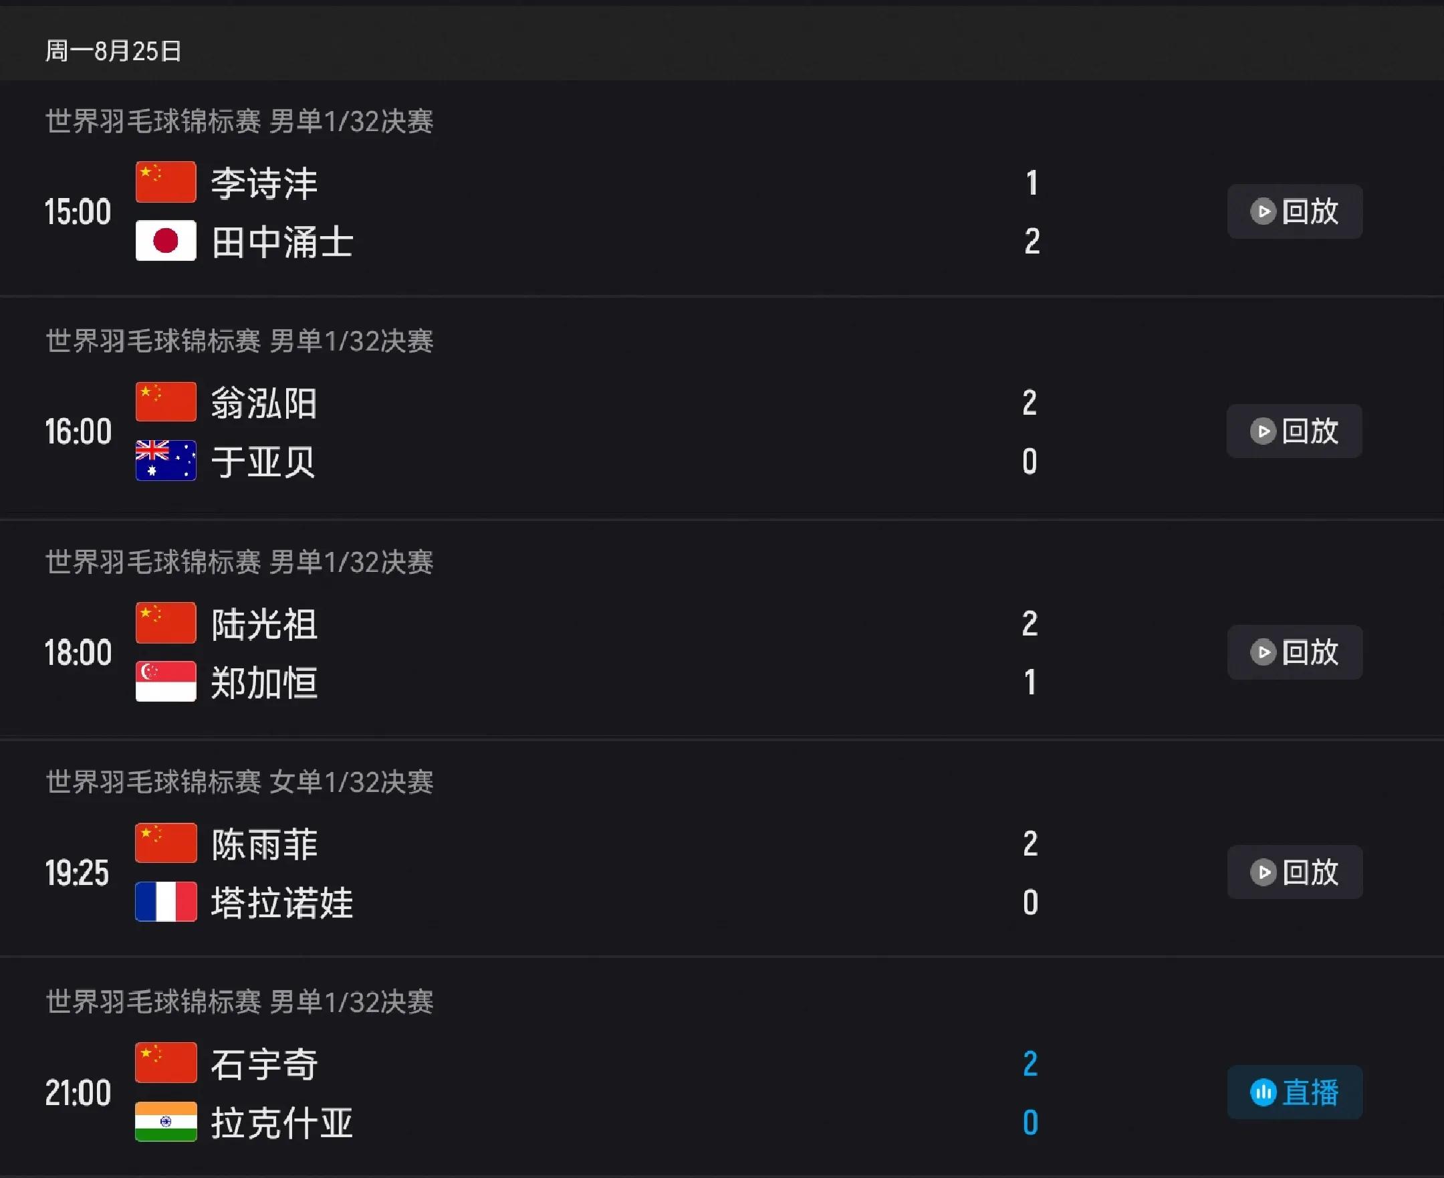1444x1178 pixels.
Task: Click Japan flag next to 田中涌士
Action: [166, 240]
